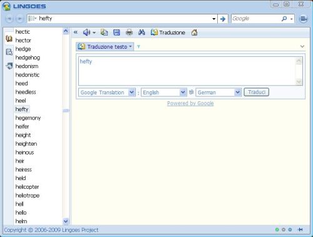
Task: Click the save floppy disk icon
Action: 116,33
